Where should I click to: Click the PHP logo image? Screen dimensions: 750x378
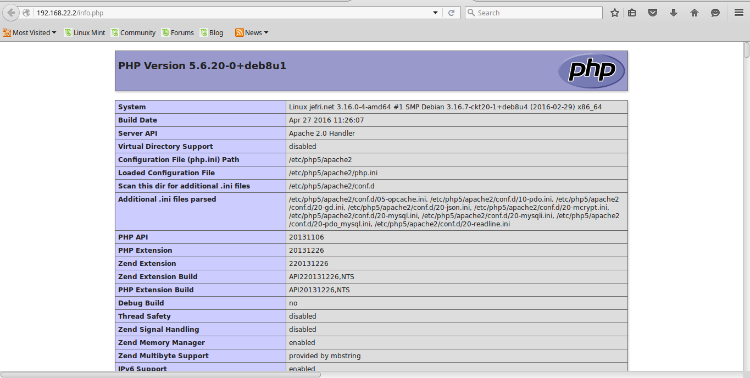coord(592,71)
